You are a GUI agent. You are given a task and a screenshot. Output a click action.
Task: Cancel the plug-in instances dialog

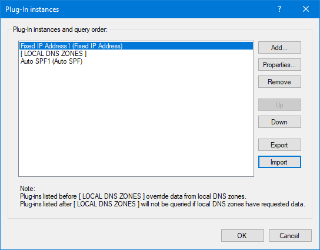290,235
